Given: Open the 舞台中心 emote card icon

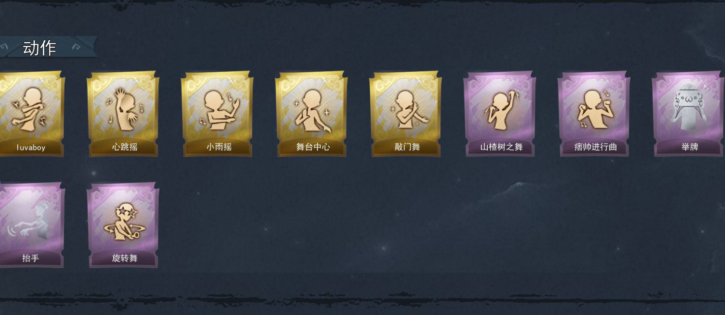Looking at the screenshot, I should pos(312,110).
